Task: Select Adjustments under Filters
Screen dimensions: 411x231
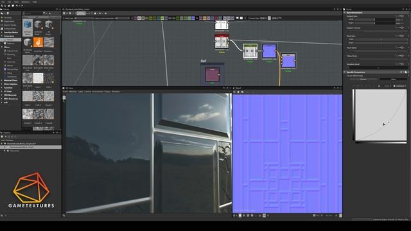Action: point(12,51)
